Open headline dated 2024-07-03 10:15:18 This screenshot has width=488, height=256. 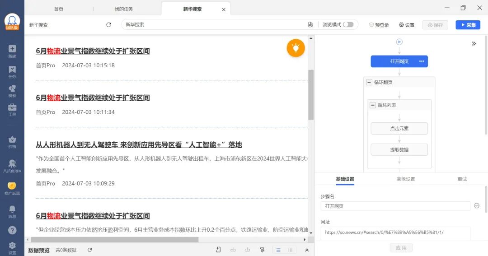click(93, 51)
